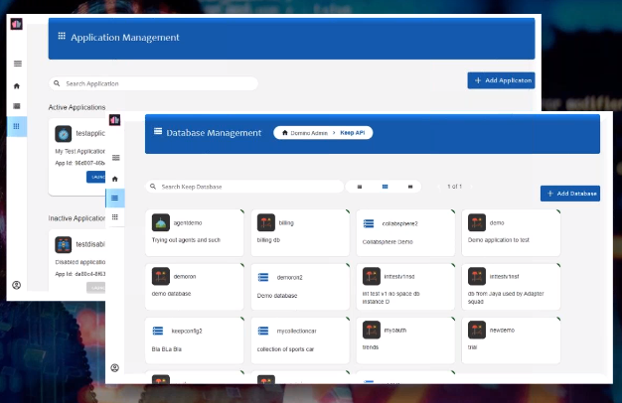Click the newdemo database icon
622x403 pixels.
(477, 330)
